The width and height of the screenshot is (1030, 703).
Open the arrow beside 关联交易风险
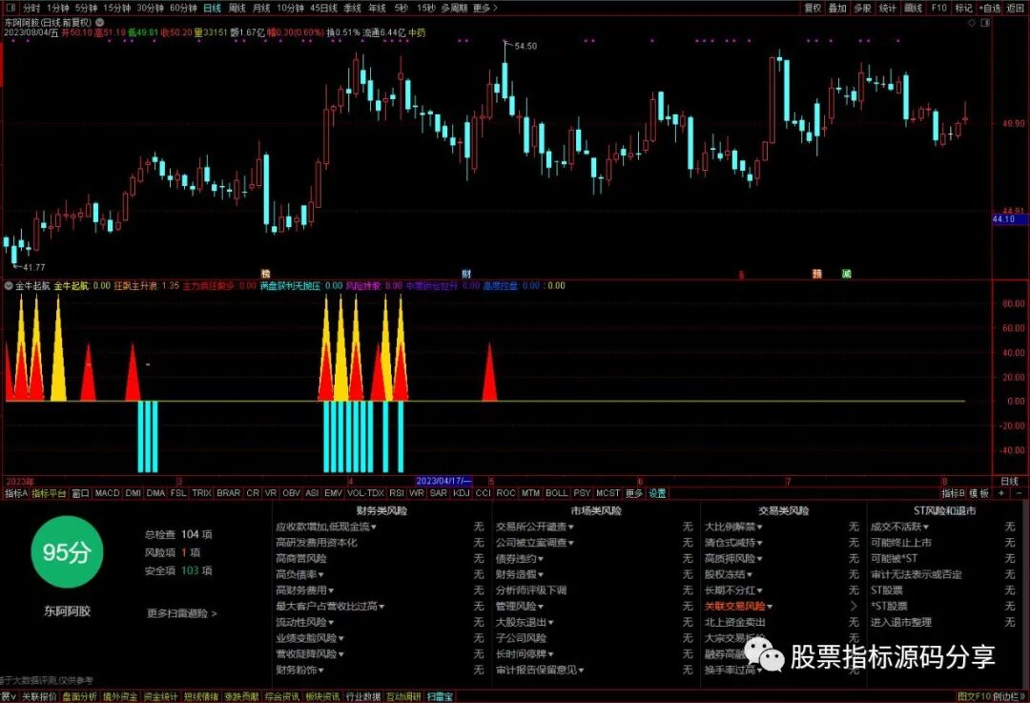pos(854,607)
